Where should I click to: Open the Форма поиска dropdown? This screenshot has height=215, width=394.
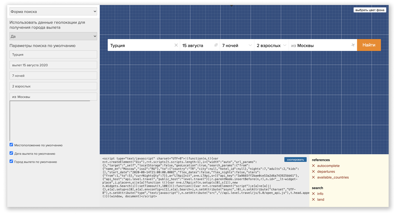[x=53, y=12]
